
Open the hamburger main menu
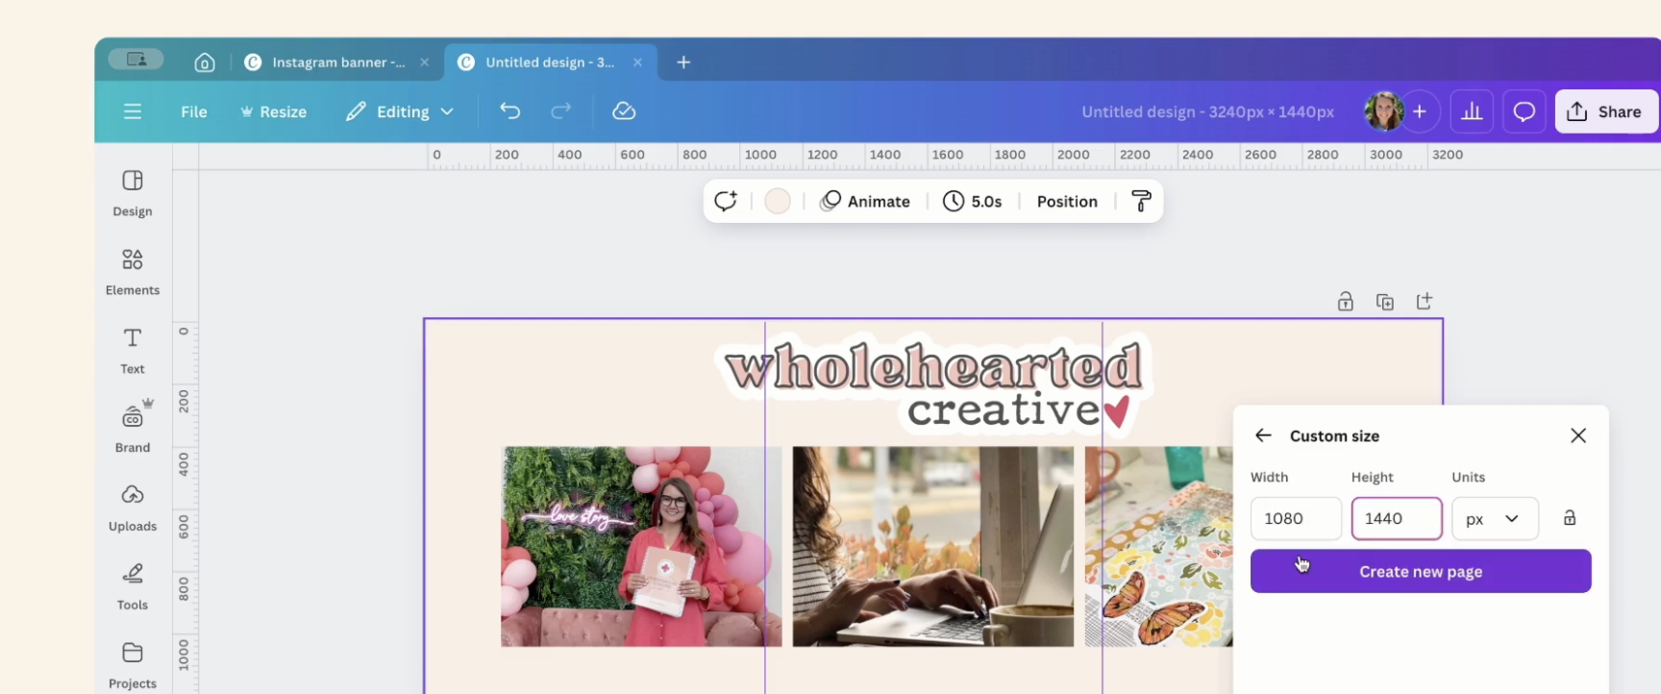click(133, 112)
